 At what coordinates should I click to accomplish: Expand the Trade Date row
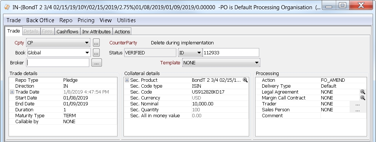[x=12, y=92]
